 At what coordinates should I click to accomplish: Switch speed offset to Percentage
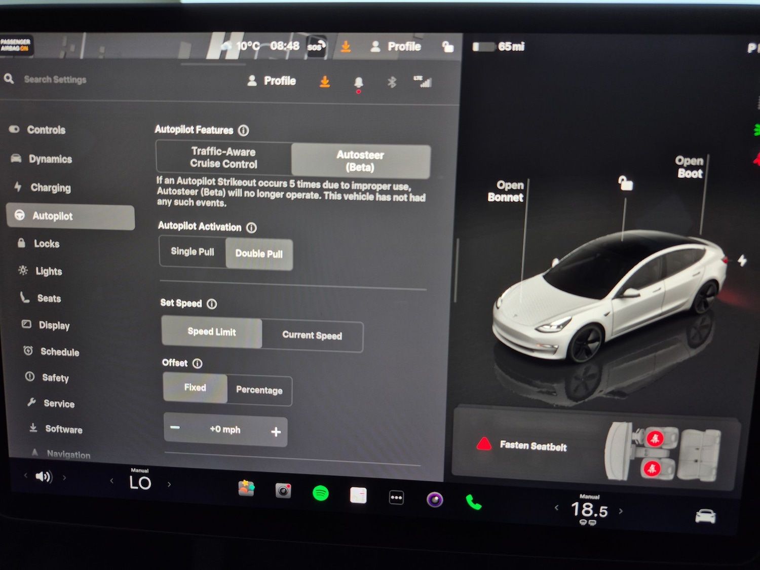[x=259, y=391]
